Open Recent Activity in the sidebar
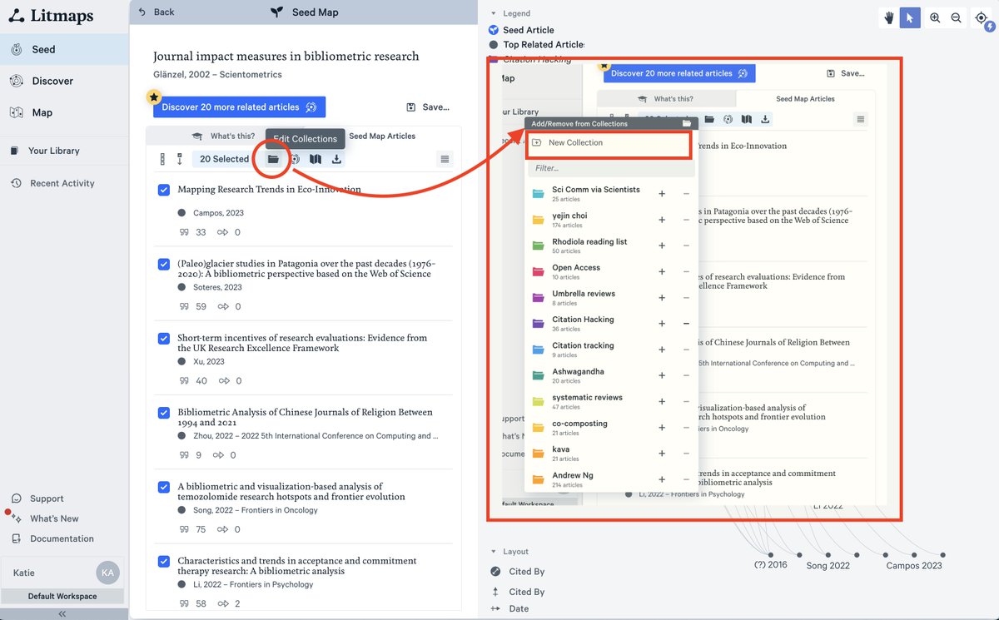Screen dimensions: 999x620 point(64,183)
